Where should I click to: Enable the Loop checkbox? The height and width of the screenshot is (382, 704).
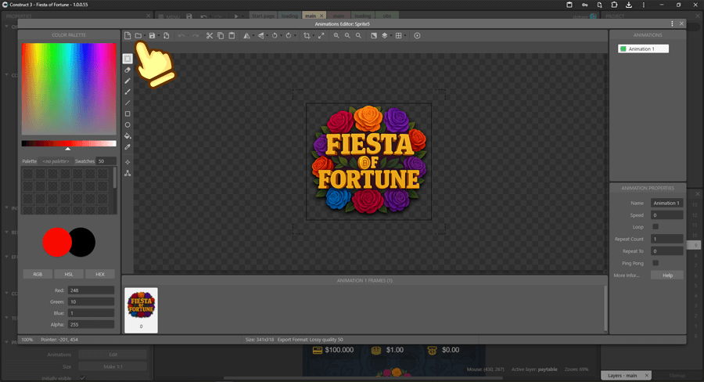[x=656, y=227]
